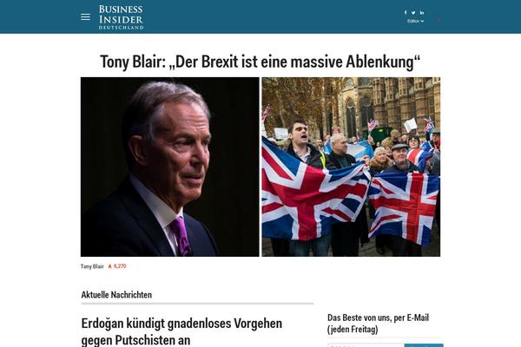Open the Tony Blair tag below the photo
Image resolution: width=521 pixels, height=347 pixels.
(x=92, y=266)
